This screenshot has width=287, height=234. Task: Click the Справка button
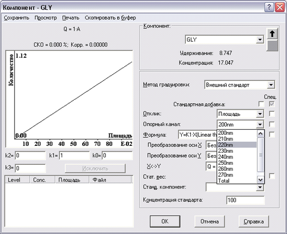click(254, 221)
